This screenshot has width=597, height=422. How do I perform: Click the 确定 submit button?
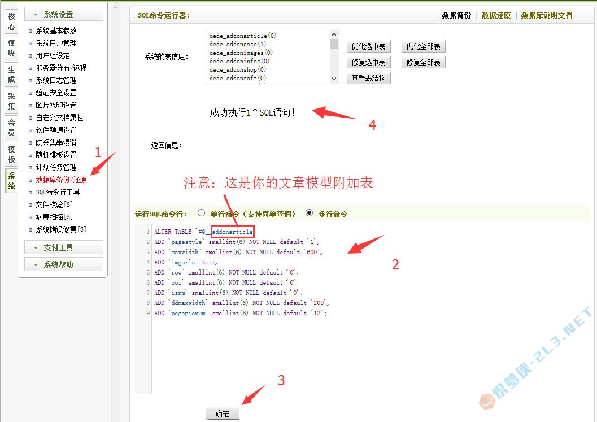click(x=223, y=414)
